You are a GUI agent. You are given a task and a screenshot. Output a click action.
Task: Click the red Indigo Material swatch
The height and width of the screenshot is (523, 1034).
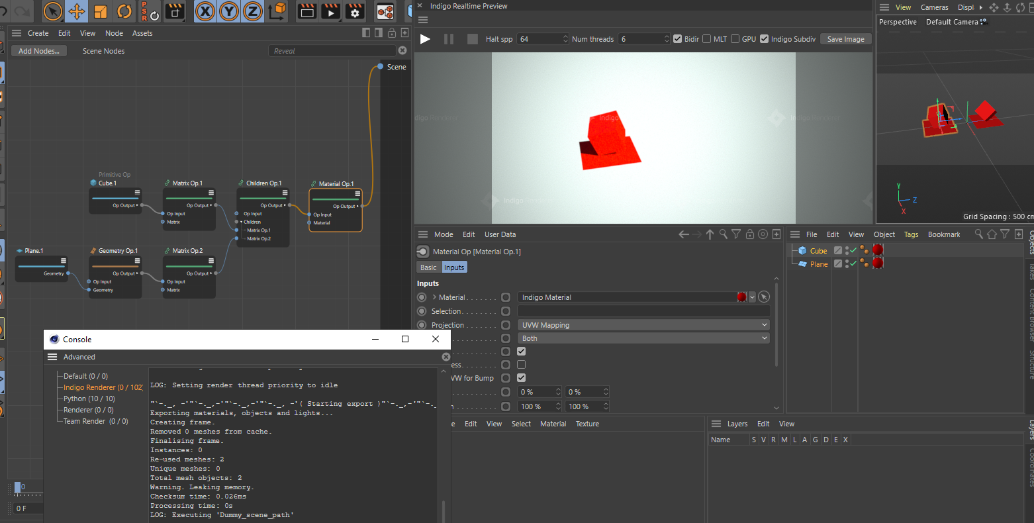pyautogui.click(x=741, y=297)
